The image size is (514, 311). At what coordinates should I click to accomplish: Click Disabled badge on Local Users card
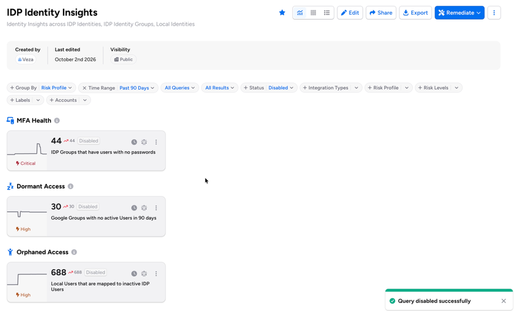[95, 273]
